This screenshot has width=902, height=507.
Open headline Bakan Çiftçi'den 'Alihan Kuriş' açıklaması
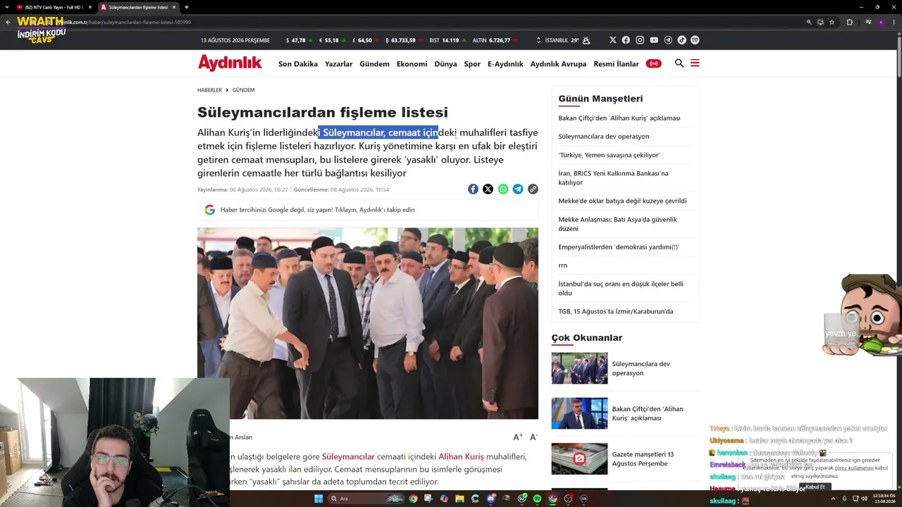click(x=619, y=118)
